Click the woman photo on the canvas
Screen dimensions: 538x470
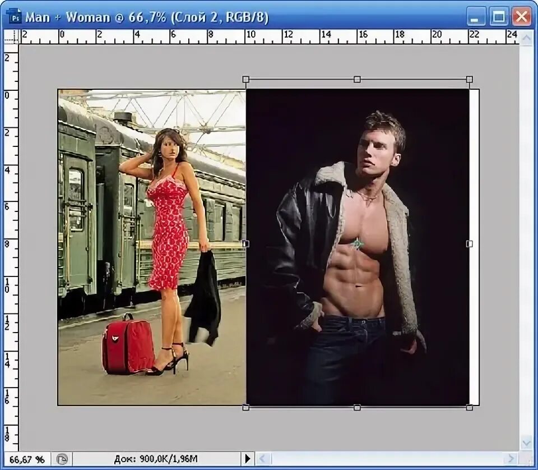click(152, 247)
